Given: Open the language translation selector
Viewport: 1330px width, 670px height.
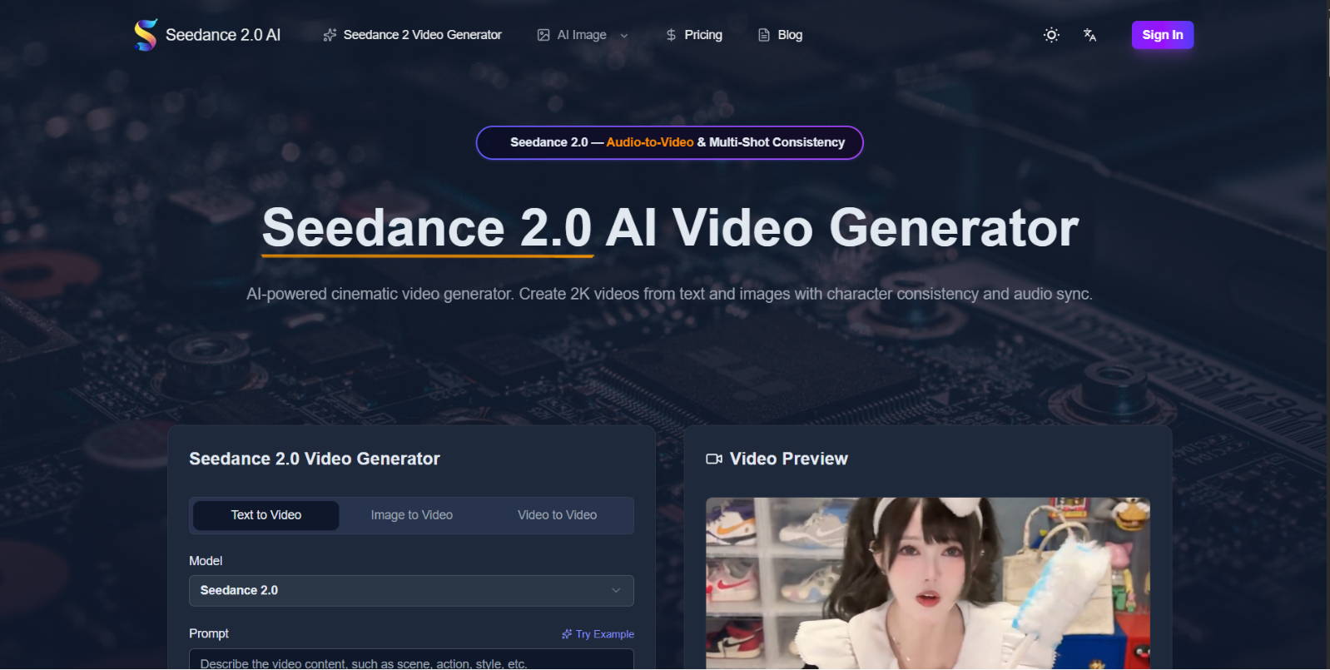Looking at the screenshot, I should (x=1089, y=35).
